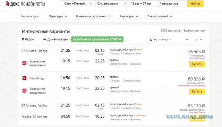Open the Яндекс Авиабилеты logo link
Image resolution: width=222 pixels, height=127 pixels.
[x=25, y=4]
